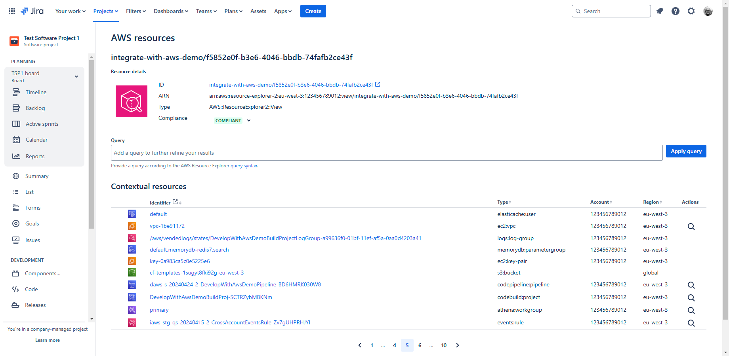Open Calendar in the sidebar

pyautogui.click(x=36, y=140)
